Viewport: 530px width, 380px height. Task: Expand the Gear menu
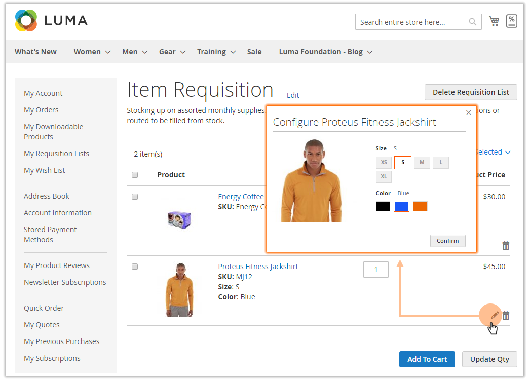(x=172, y=52)
